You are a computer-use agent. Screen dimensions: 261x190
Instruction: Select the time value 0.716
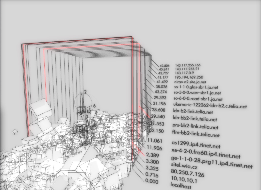pyautogui.click(x=152, y=175)
